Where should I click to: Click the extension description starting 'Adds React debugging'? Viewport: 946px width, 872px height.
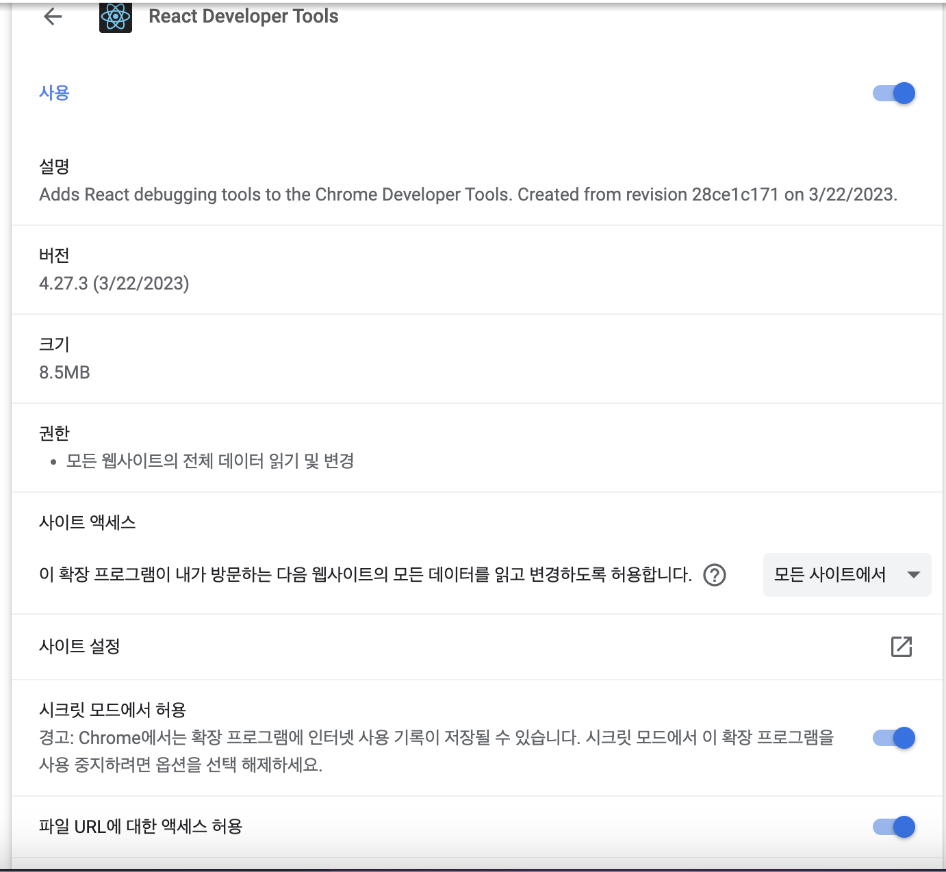[468, 194]
